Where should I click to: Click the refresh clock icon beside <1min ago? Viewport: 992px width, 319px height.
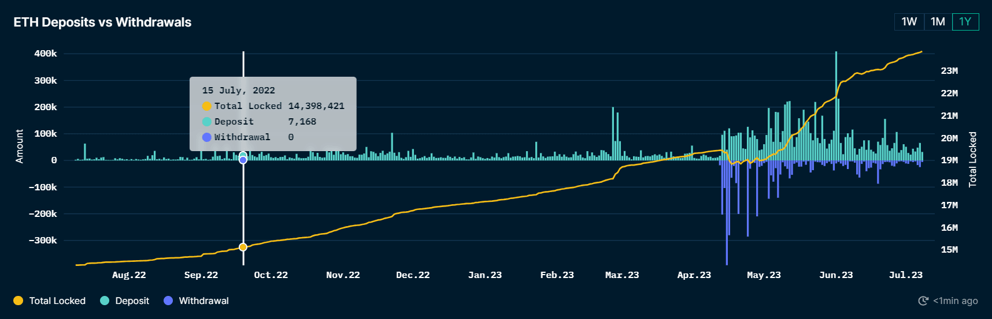(x=923, y=301)
